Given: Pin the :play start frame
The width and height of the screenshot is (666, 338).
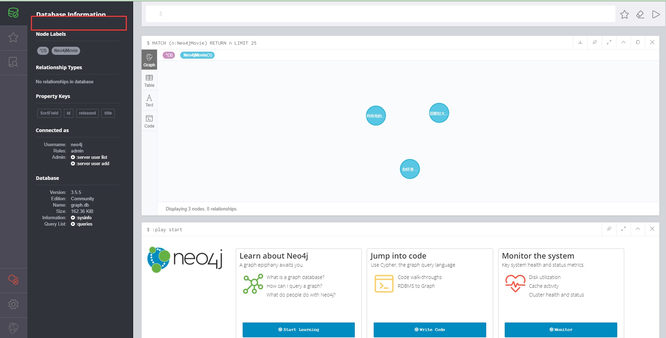Looking at the screenshot, I should tap(609, 229).
